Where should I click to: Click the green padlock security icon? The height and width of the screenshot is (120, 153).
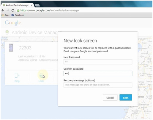point(18,10)
